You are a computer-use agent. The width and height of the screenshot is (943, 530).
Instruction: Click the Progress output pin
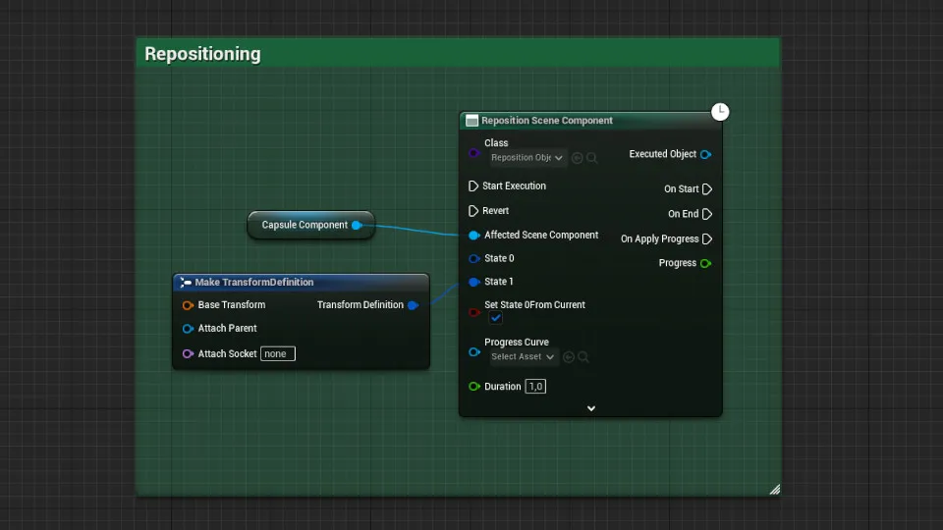click(x=705, y=263)
